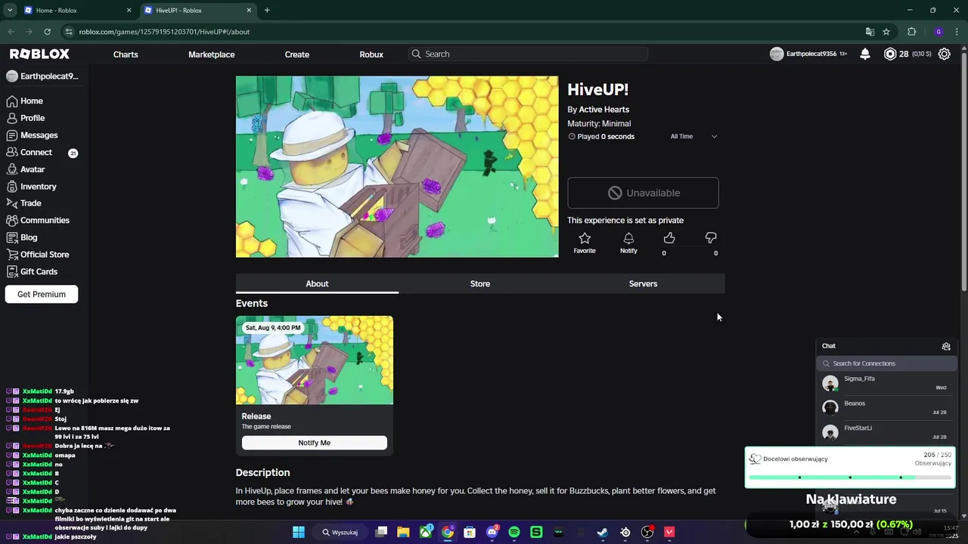Open Discord from the taskbar
The image size is (968, 544).
(x=492, y=532)
